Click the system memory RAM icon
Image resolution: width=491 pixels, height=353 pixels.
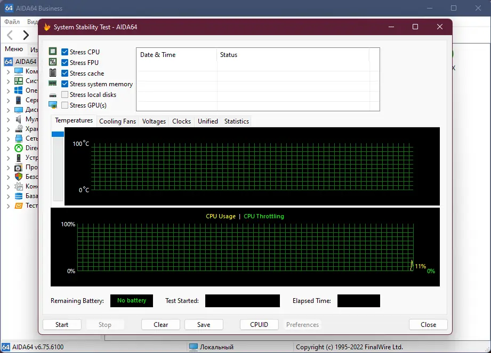tap(53, 84)
